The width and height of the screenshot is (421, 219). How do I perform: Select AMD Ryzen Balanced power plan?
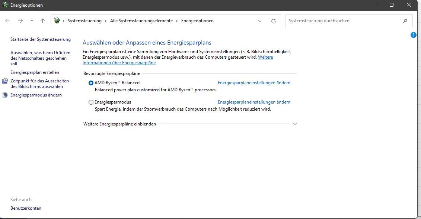[91, 83]
